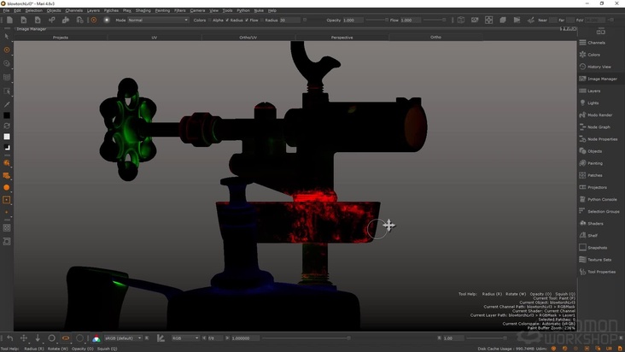Click the RGB color management icon
Image resolution: width=625 pixels, height=352 pixels.
[x=96, y=338]
